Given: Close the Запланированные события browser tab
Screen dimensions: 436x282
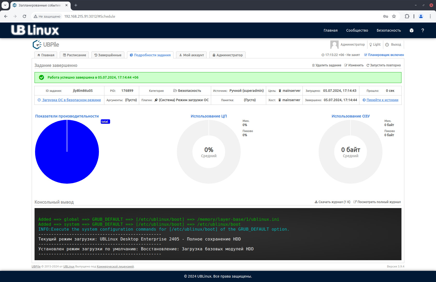Looking at the screenshot, I should [x=66, y=5].
